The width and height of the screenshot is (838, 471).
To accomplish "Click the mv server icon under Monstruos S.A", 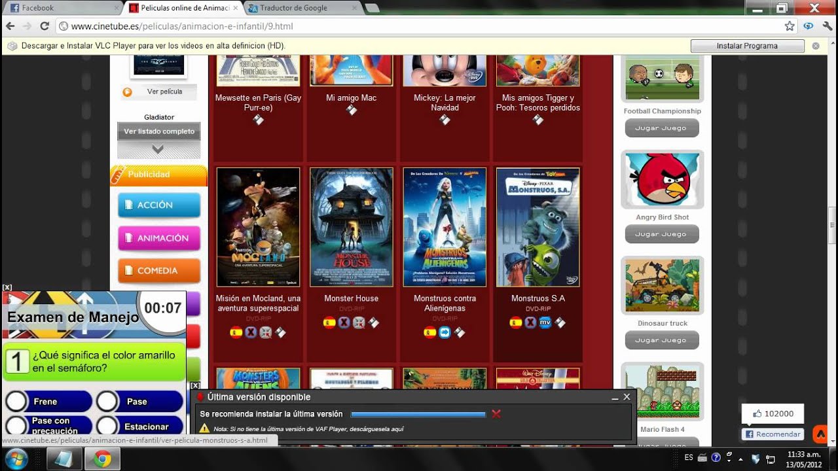I will coord(545,322).
